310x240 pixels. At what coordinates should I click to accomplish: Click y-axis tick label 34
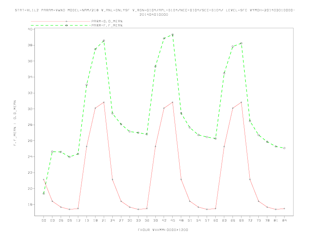[30, 77]
